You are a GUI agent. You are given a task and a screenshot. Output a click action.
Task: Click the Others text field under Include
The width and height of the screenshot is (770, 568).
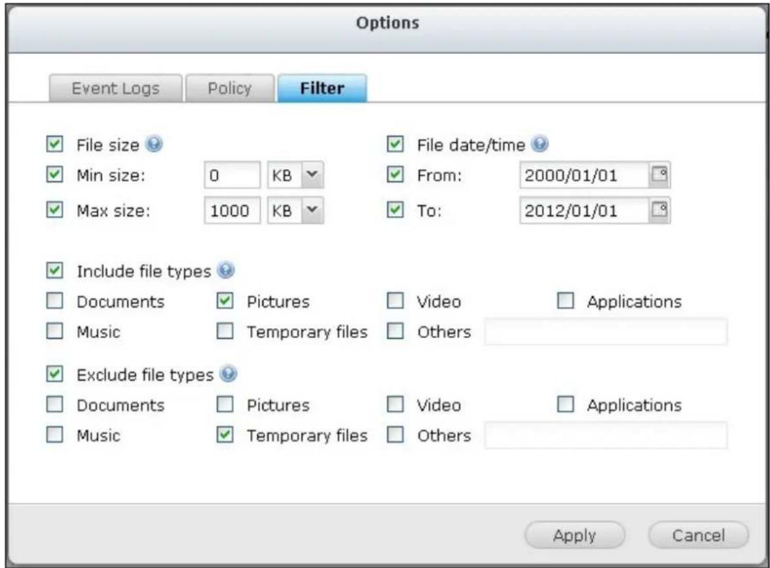tap(606, 331)
